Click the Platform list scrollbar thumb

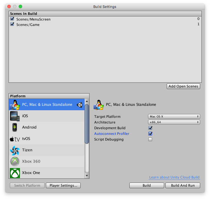[87, 124]
